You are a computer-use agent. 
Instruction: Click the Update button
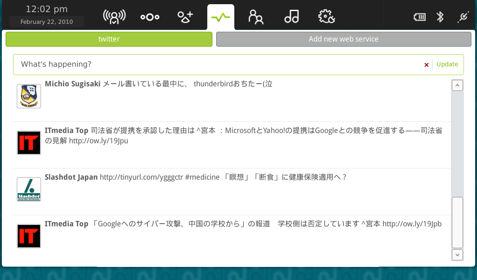click(x=447, y=64)
